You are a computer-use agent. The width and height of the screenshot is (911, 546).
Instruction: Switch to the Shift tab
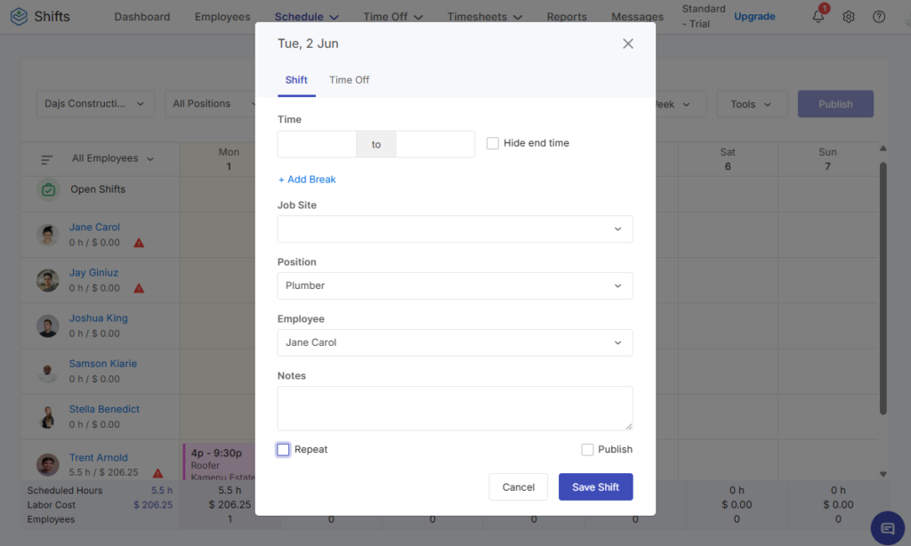pyautogui.click(x=296, y=80)
